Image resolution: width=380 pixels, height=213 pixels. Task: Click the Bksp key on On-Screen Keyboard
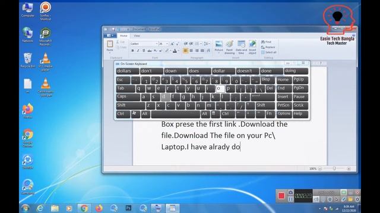(268, 80)
